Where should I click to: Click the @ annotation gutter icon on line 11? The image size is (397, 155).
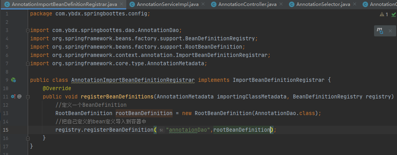tap(19, 96)
